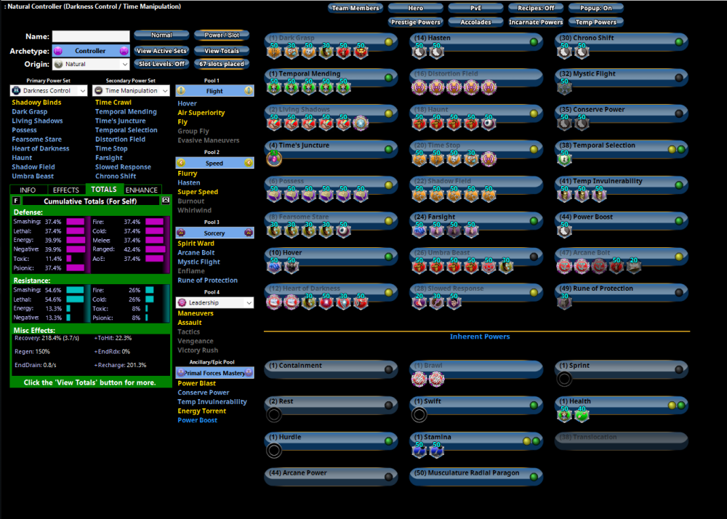The width and height of the screenshot is (727, 519).
Task: Click the right arrow on Speed pool
Action: click(249, 164)
